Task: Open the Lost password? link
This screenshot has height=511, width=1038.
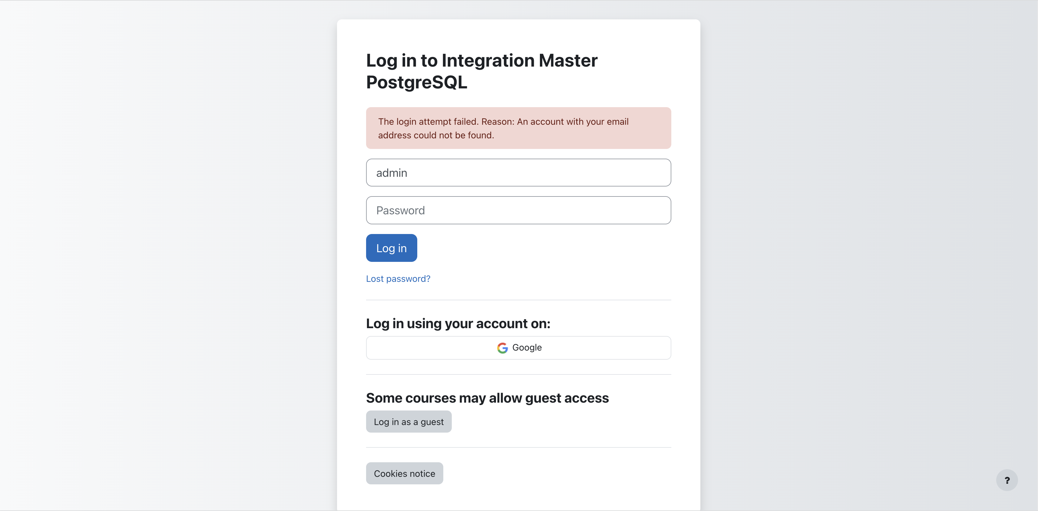Action: click(x=398, y=279)
